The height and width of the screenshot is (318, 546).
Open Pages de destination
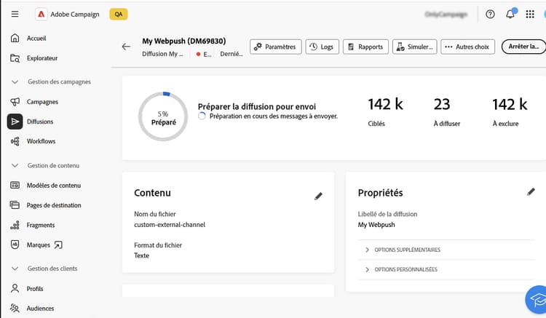coord(54,205)
